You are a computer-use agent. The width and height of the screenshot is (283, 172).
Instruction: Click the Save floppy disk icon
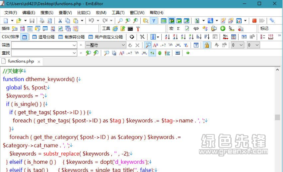[32, 21]
